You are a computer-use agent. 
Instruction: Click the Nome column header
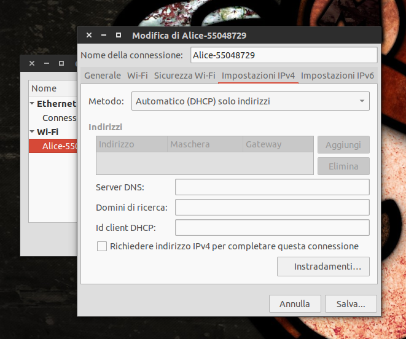coord(53,88)
